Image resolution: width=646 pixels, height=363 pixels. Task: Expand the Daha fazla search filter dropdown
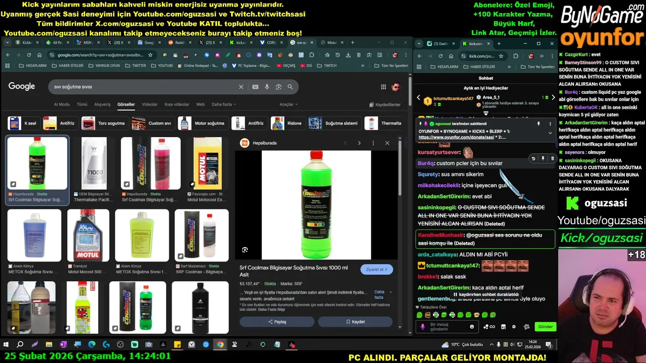pos(224,104)
